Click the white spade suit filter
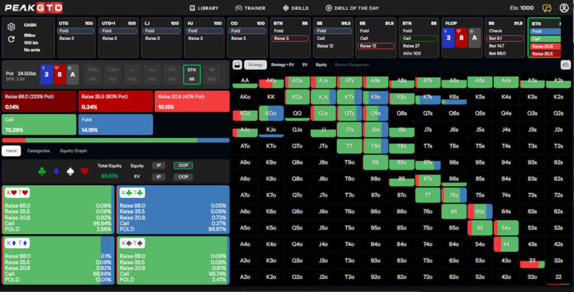 [70, 171]
